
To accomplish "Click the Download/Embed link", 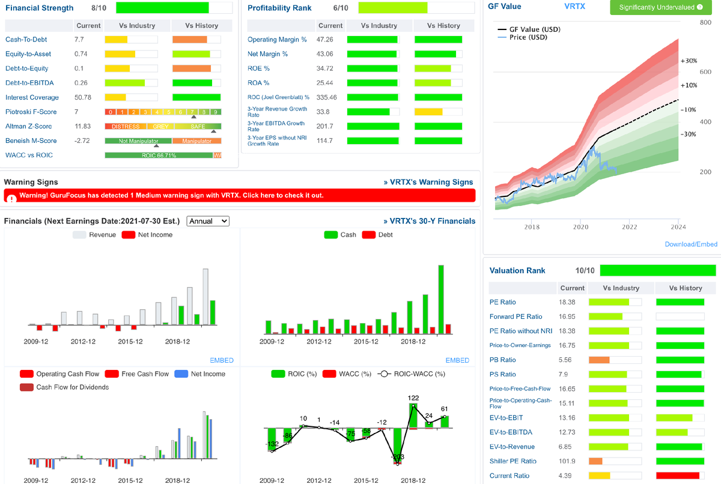I will coord(691,244).
